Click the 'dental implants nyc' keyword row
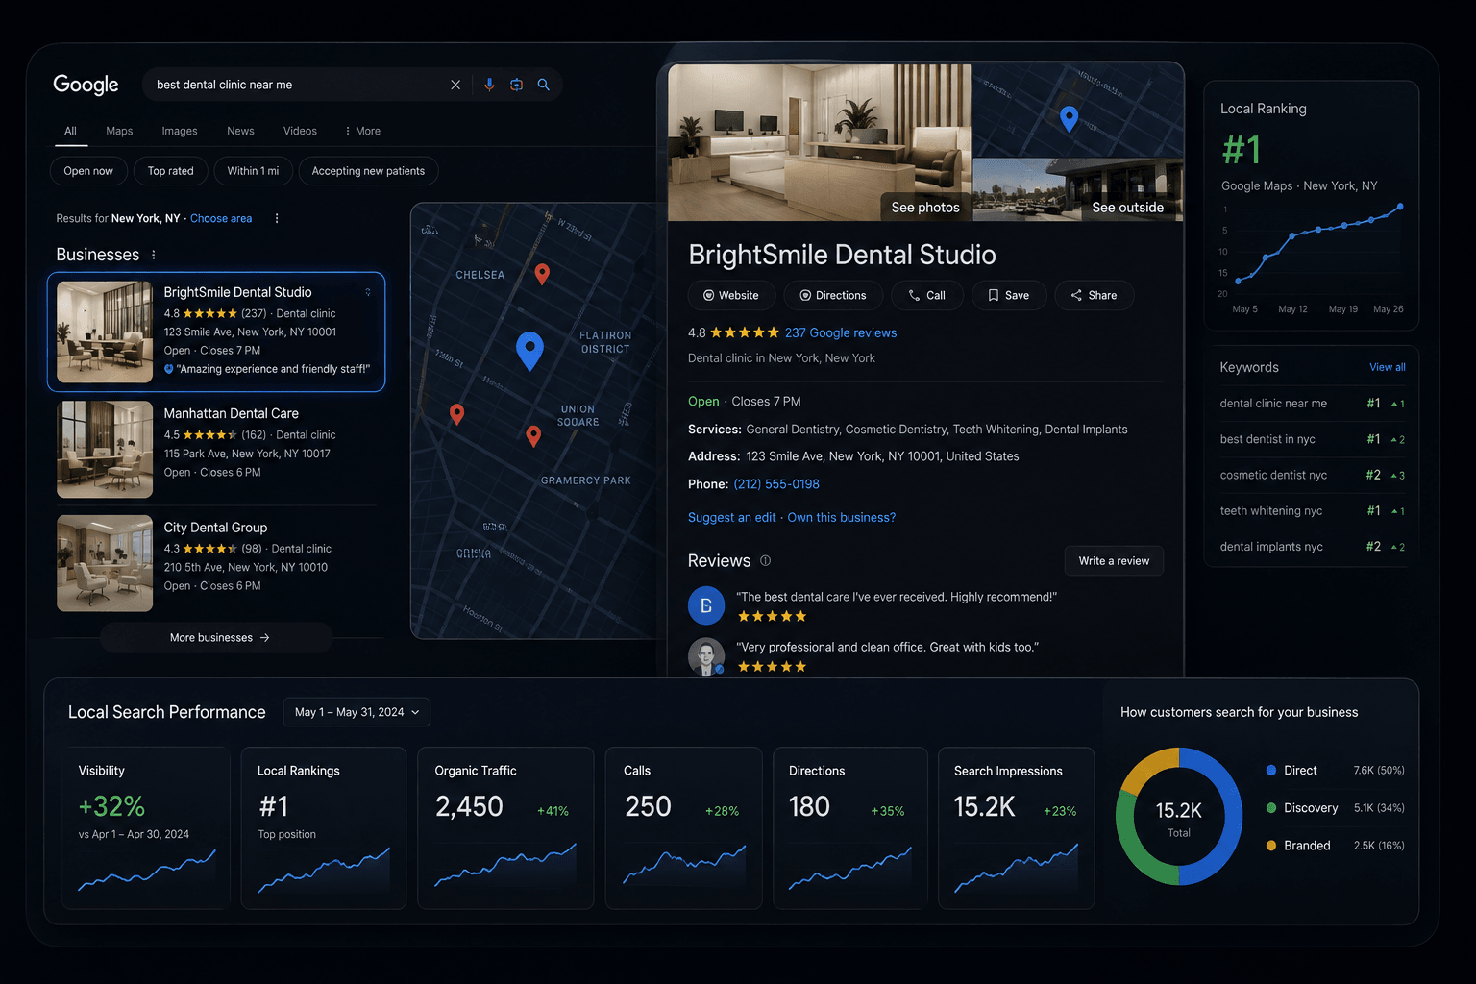The image size is (1476, 984). point(1312,547)
